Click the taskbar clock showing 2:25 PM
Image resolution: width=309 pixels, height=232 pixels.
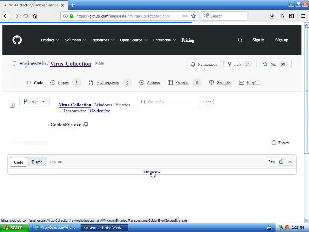[x=298, y=228]
